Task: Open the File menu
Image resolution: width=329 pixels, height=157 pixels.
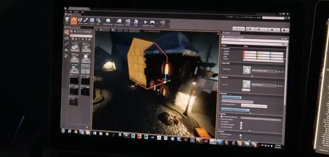Action: (66, 11)
